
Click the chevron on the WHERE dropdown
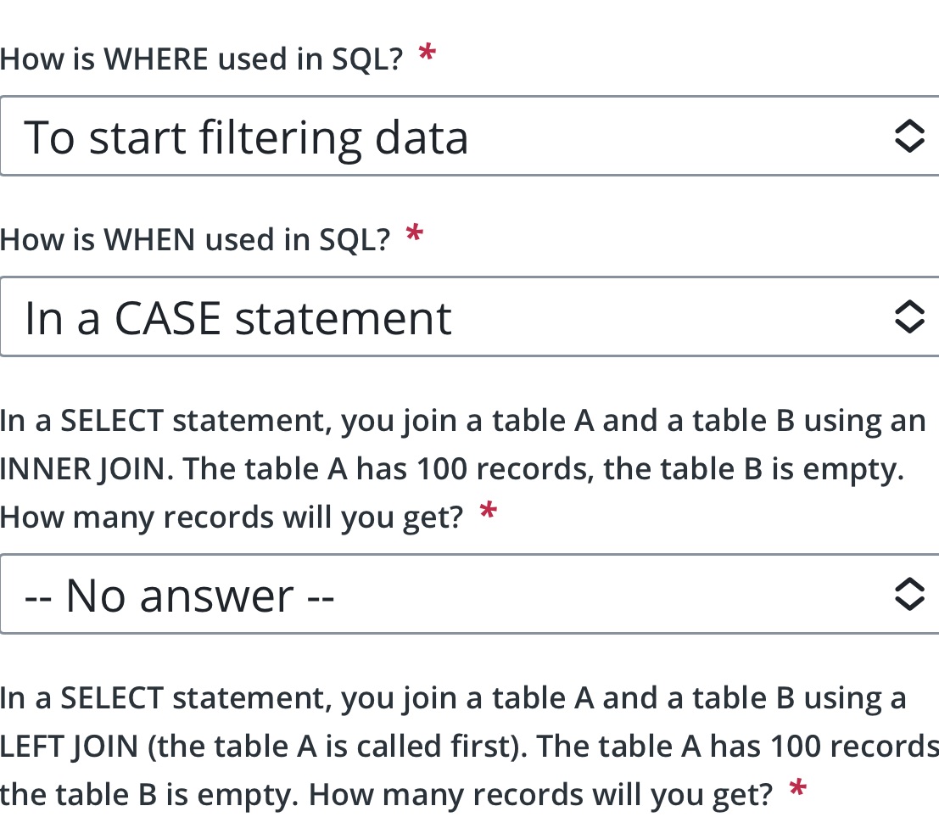tap(908, 136)
